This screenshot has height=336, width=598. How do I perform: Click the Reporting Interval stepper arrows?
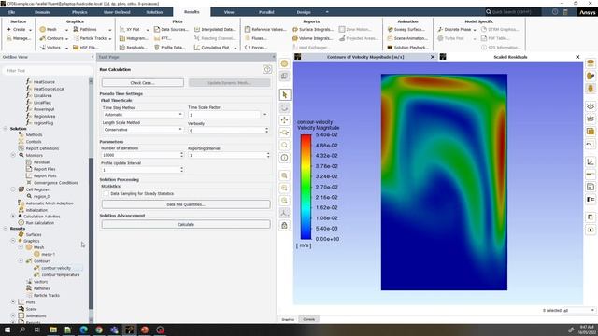click(268, 155)
